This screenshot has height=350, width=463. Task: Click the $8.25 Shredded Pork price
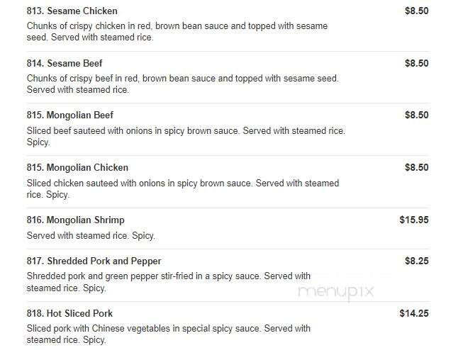point(417,261)
